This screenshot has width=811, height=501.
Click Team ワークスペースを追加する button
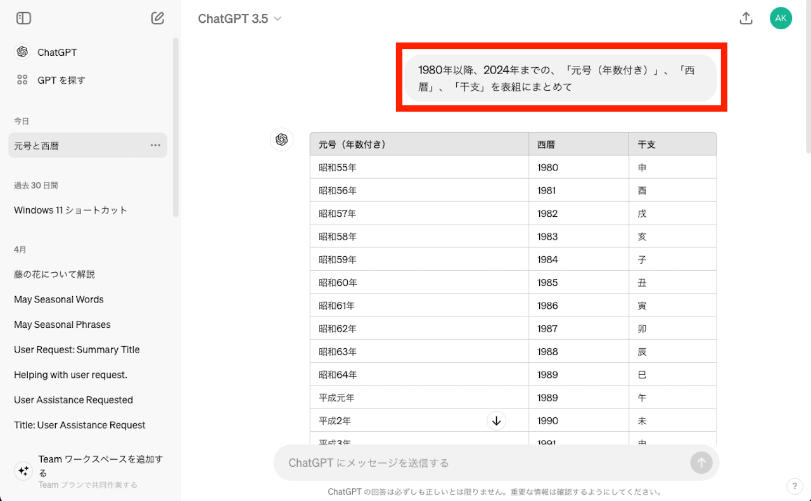[100, 465]
